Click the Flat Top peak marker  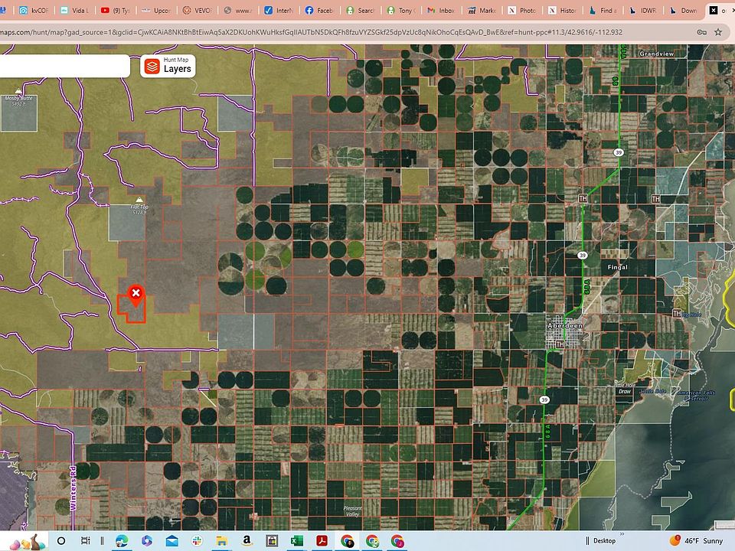[139, 200]
